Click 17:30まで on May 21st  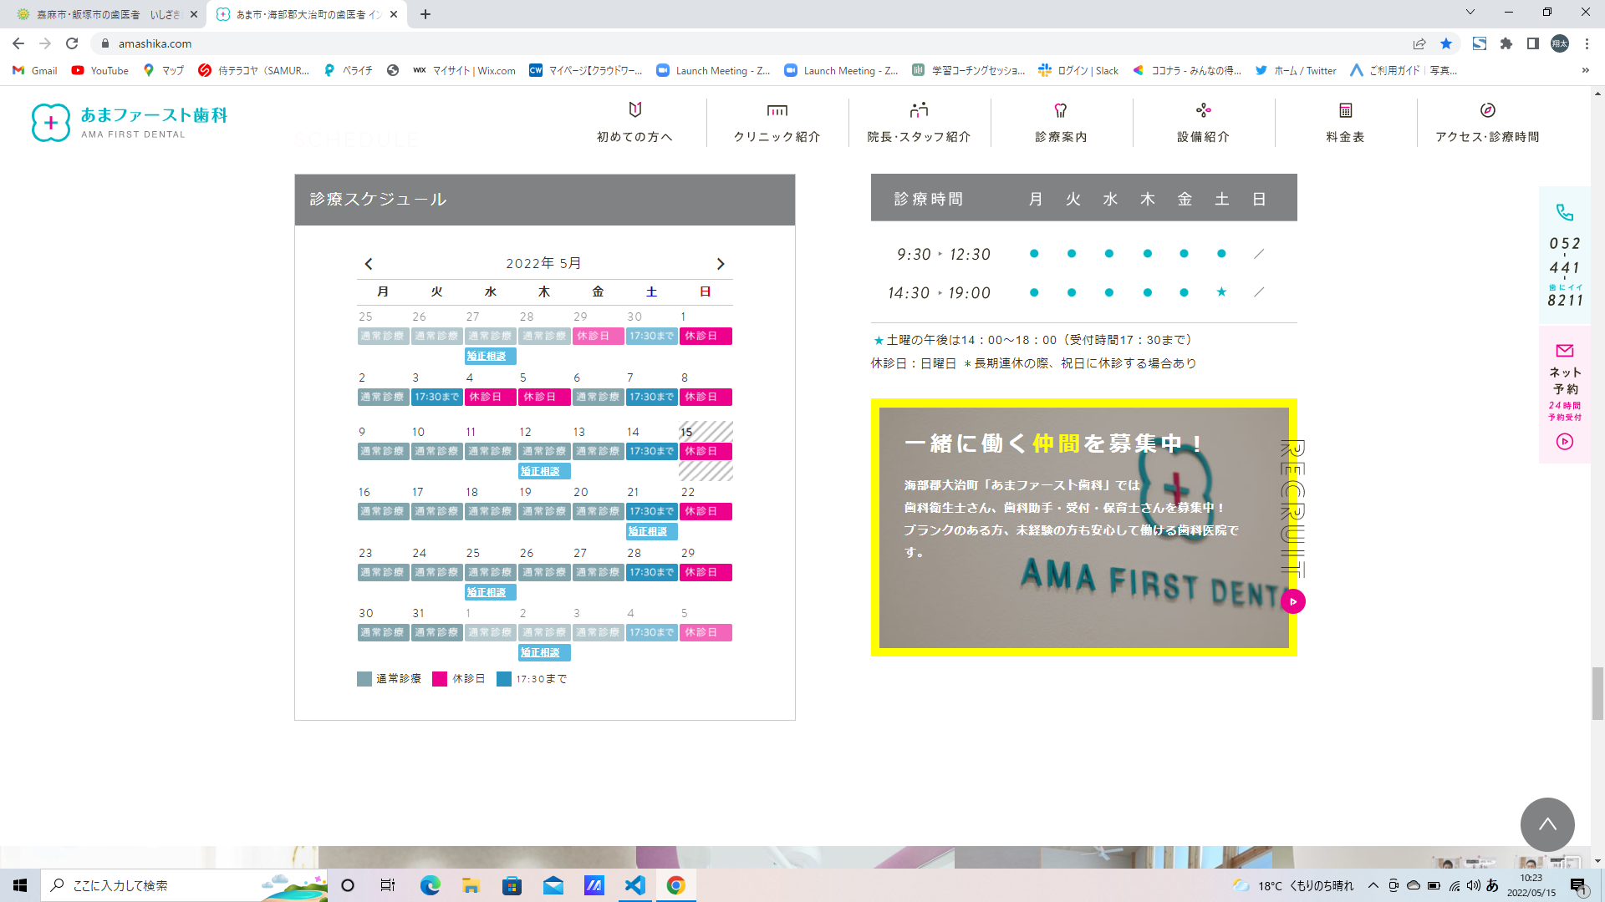click(x=651, y=511)
